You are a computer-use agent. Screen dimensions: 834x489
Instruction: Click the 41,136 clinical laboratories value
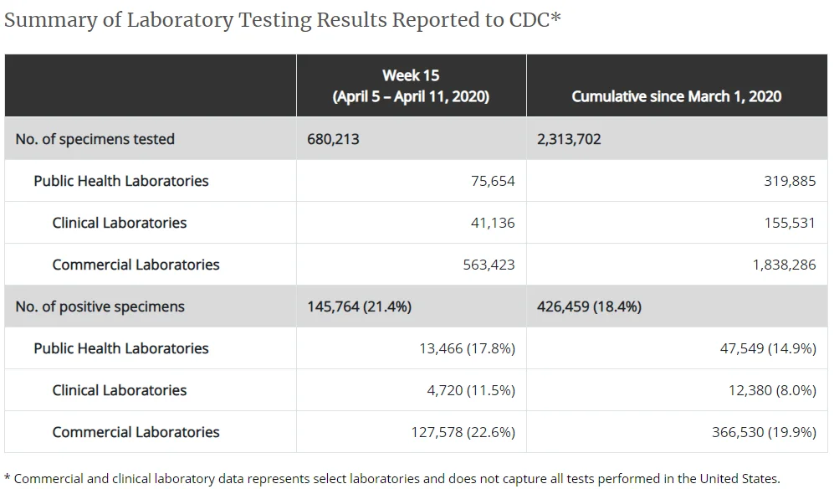[x=493, y=223]
